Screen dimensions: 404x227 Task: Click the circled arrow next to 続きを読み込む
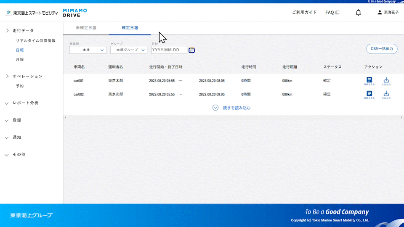[215, 108]
